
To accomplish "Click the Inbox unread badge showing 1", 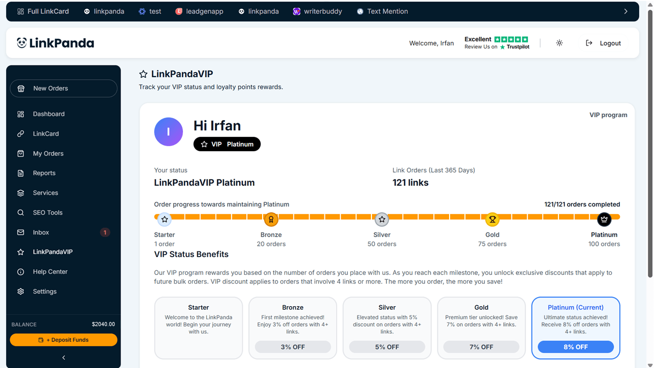I will pos(105,233).
